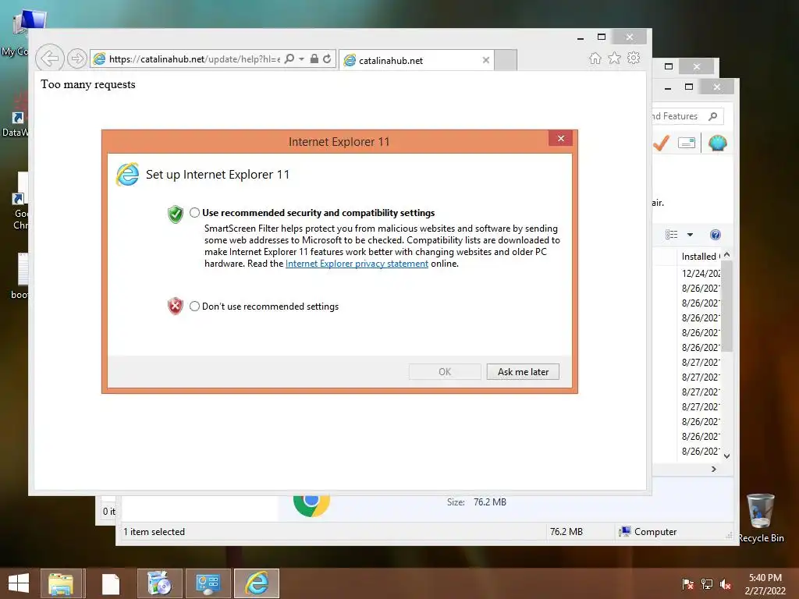The height and width of the screenshot is (599, 799).
Task: Click the address bar URL field
Action: point(194,59)
